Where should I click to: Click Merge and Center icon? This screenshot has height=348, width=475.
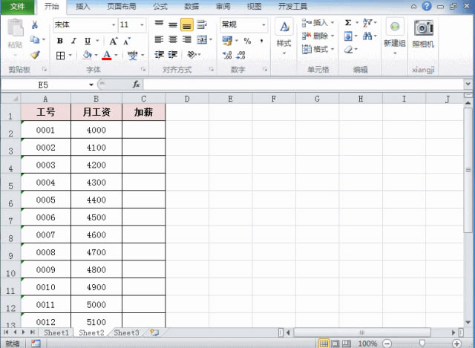[x=202, y=39]
